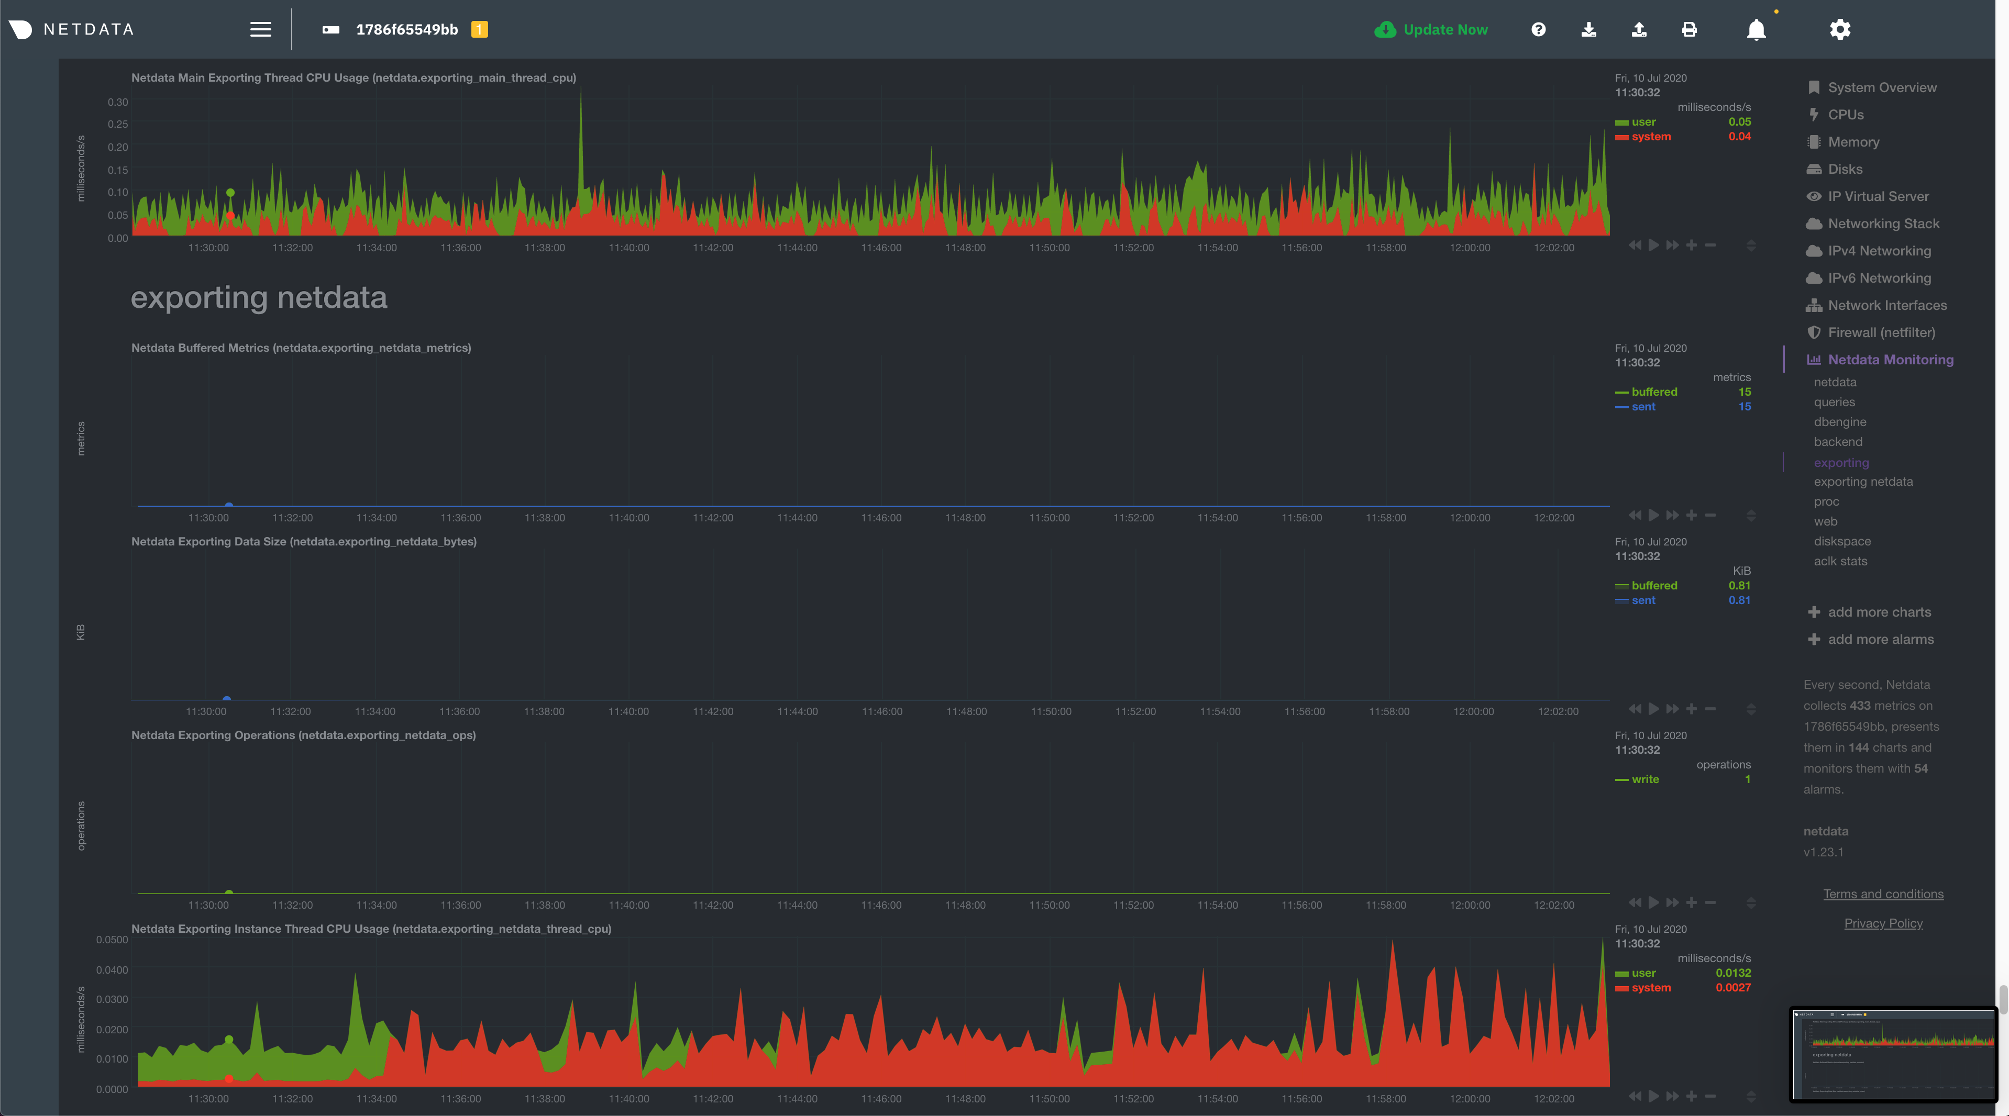Viewport: 2009px width, 1116px height.
Task: Open the dashboard settings gear icon
Action: coord(1840,29)
